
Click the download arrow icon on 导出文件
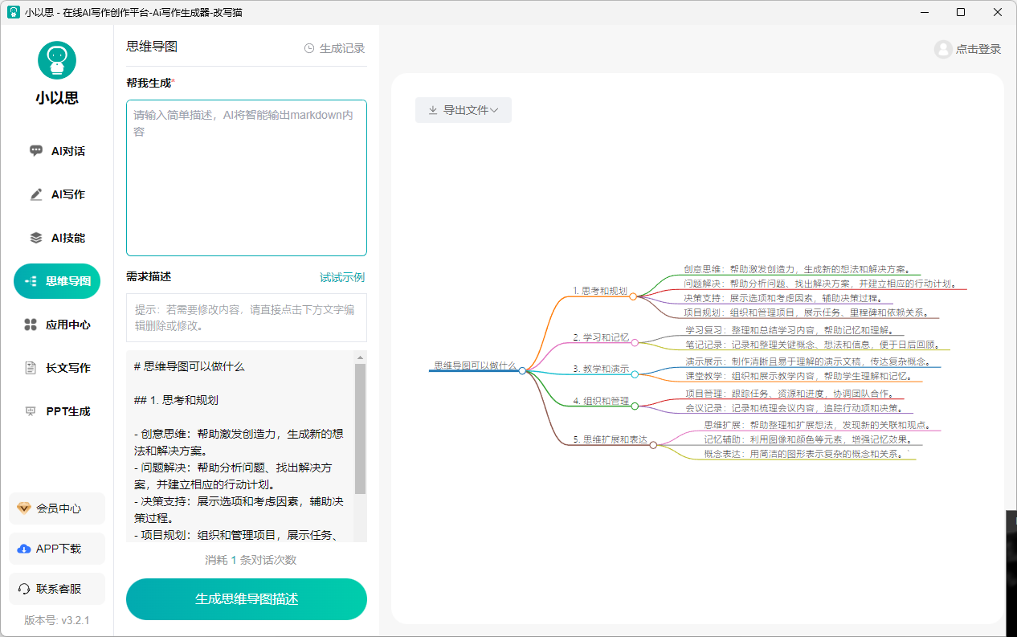[433, 110]
